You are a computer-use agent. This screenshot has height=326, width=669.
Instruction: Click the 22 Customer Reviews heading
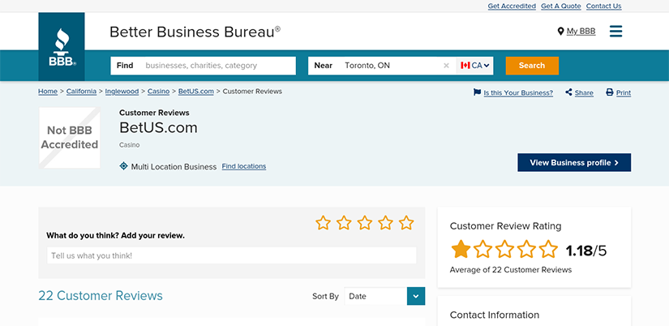[x=101, y=296]
